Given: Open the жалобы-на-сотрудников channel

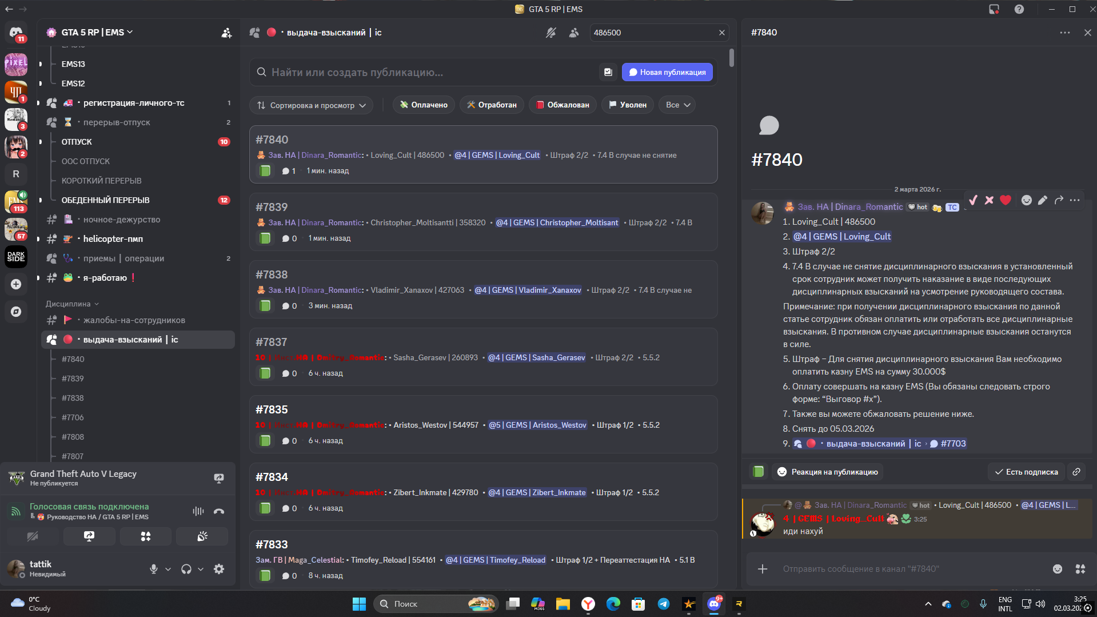Looking at the screenshot, I should [x=138, y=320].
